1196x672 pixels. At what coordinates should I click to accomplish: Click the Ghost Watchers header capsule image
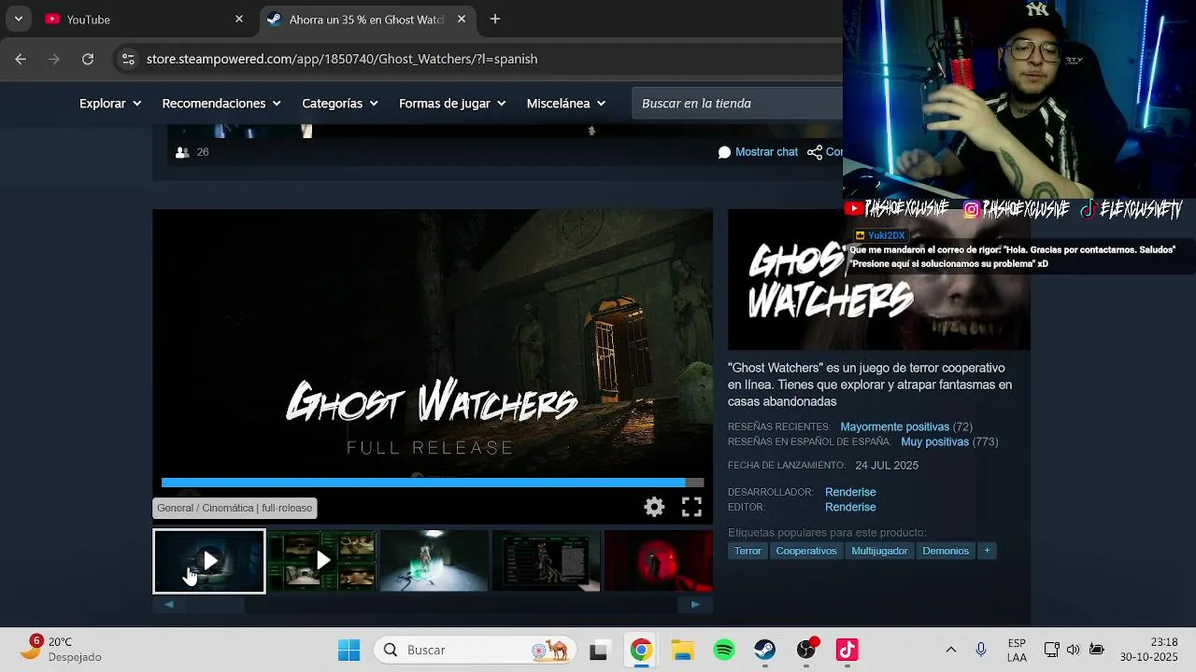878,280
